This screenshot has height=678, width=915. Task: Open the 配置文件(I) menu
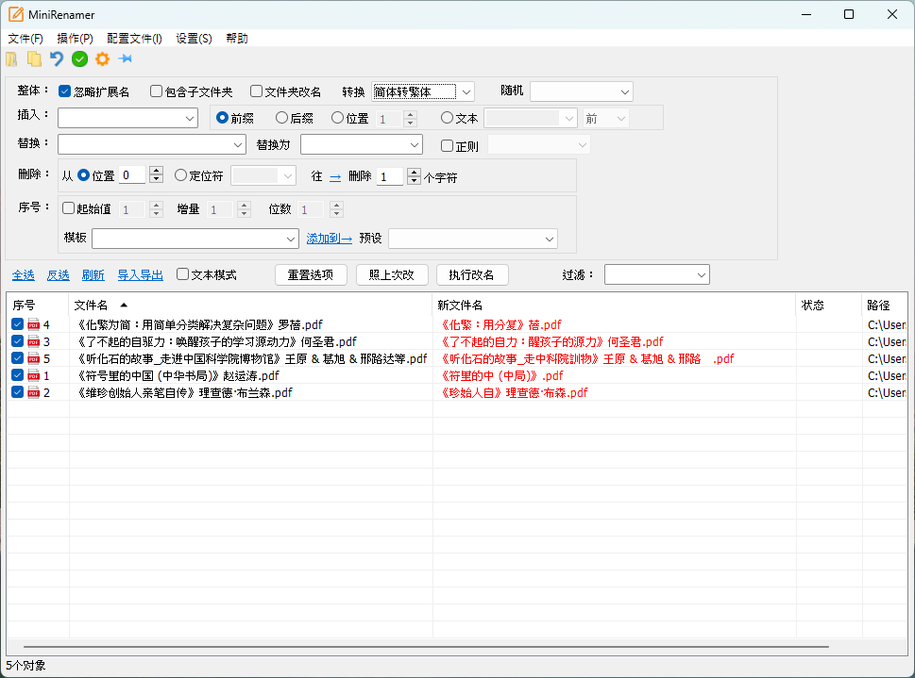point(134,39)
